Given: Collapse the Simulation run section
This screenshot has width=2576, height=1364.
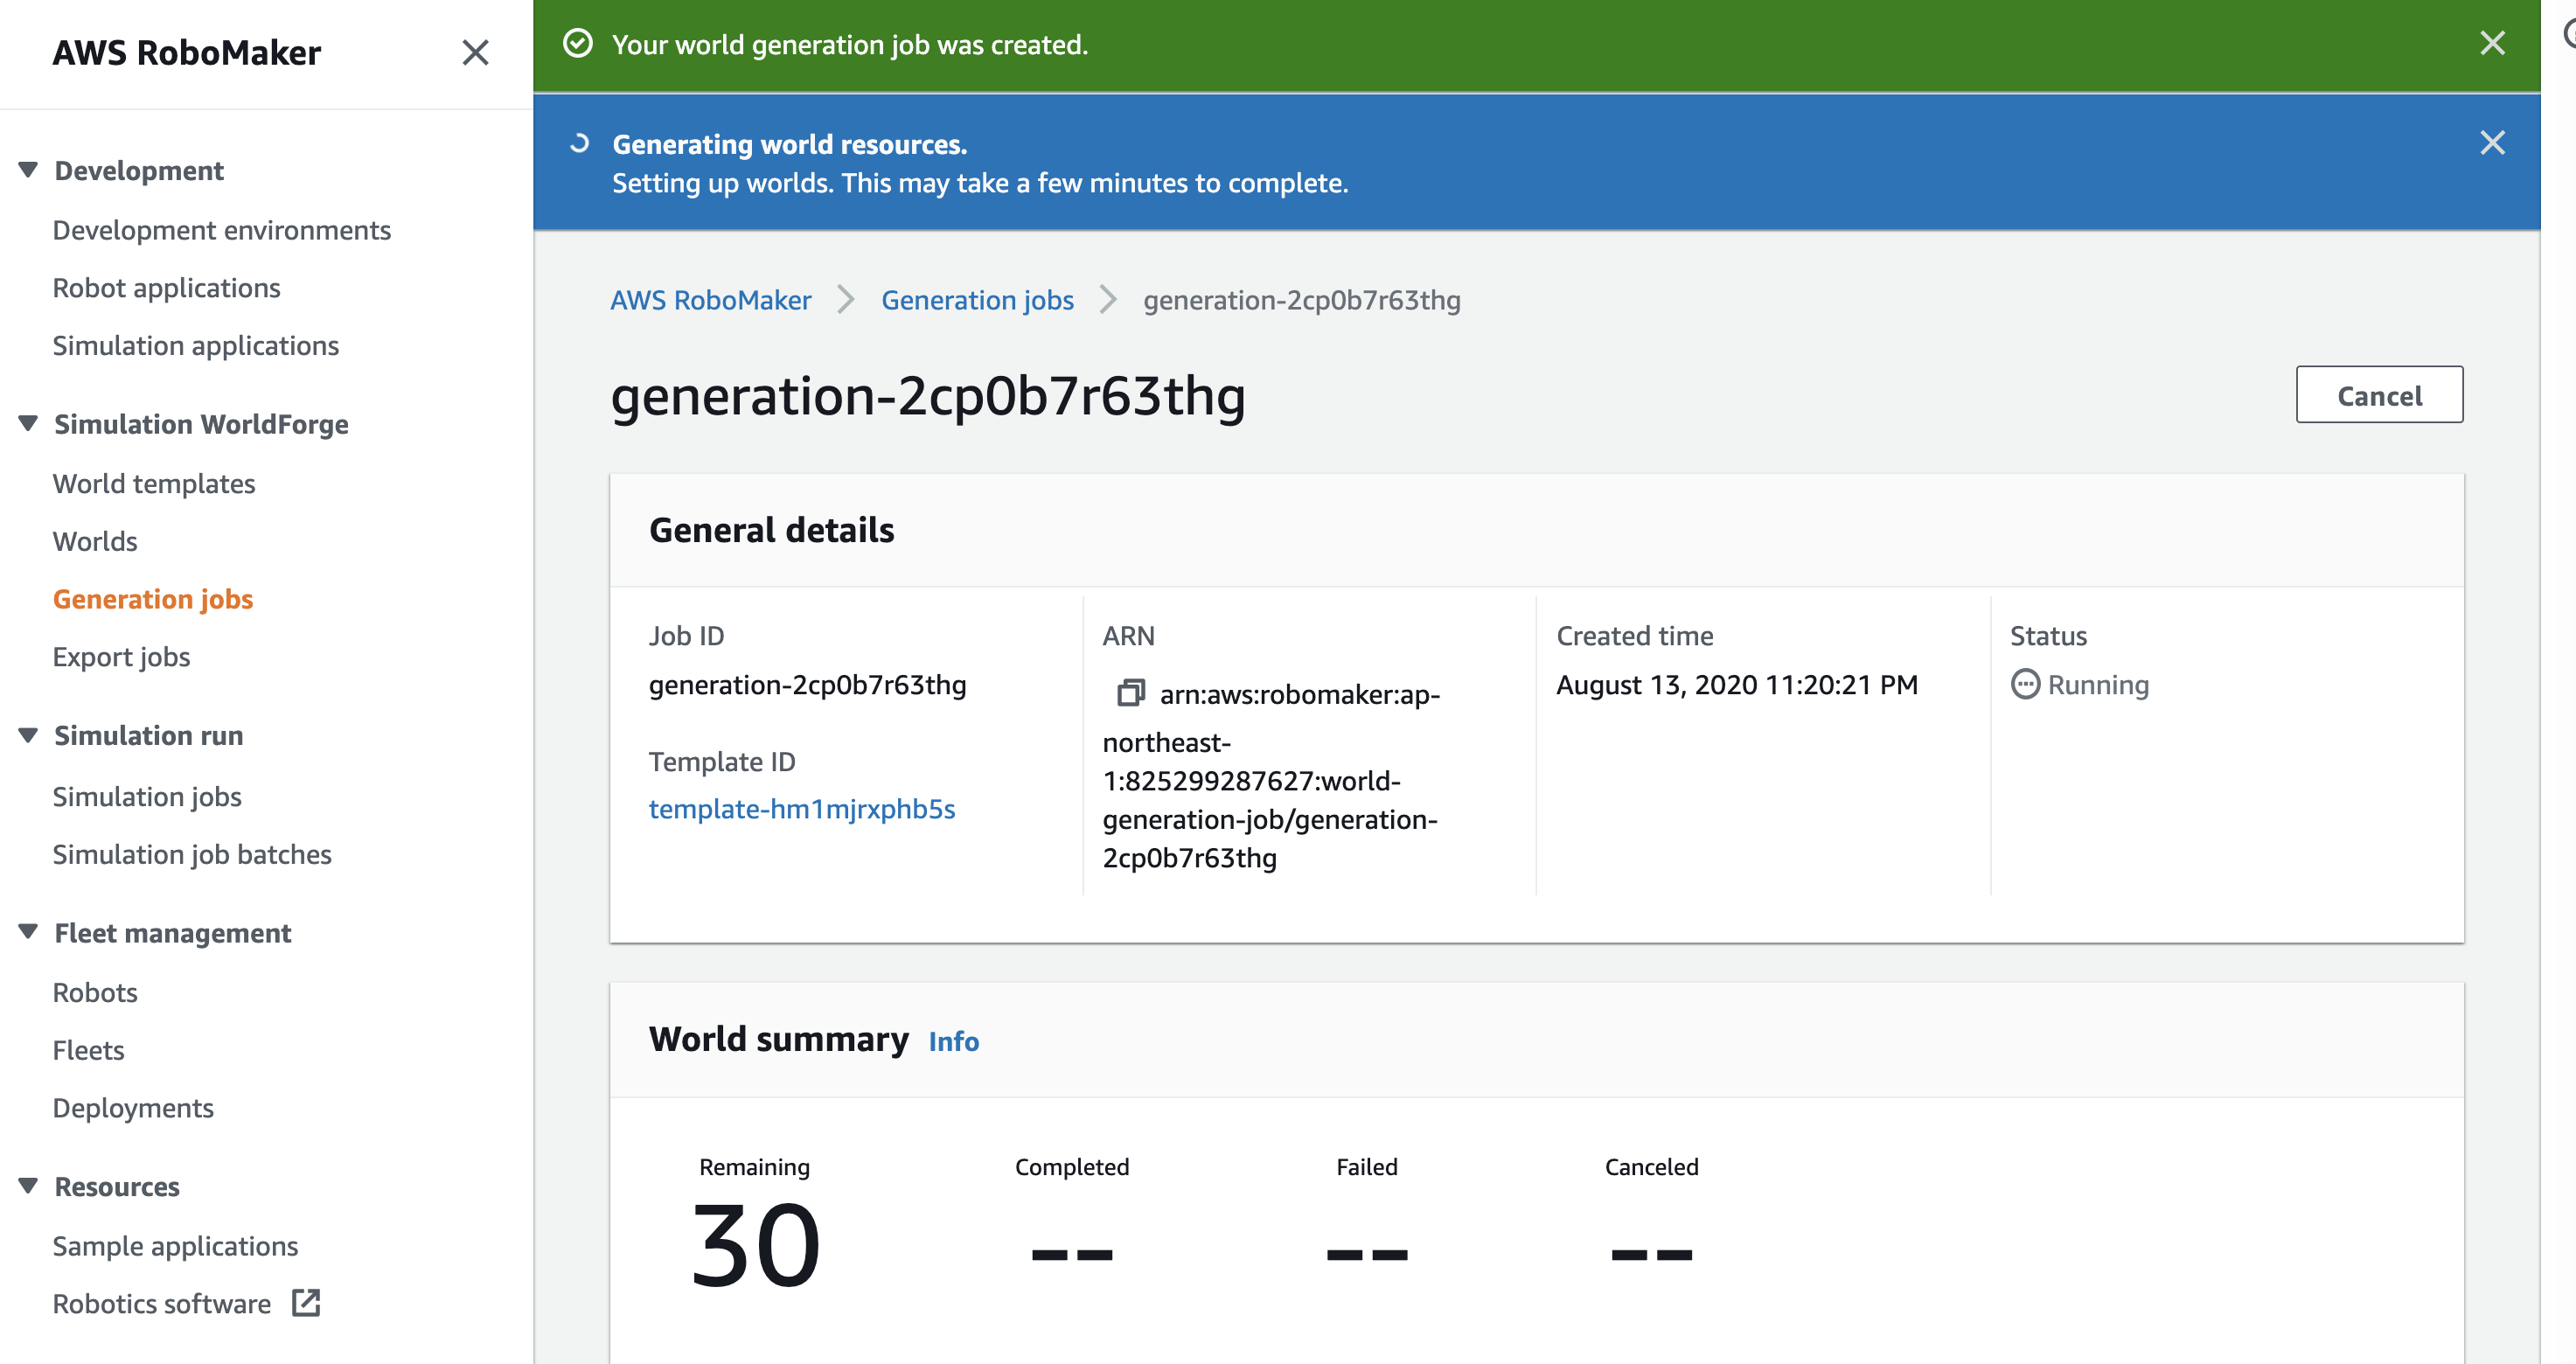Looking at the screenshot, I should pos(28,735).
